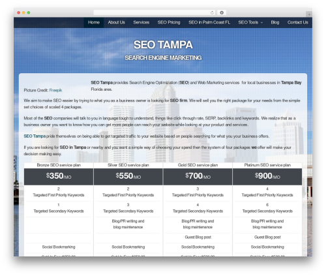
Task: Open the Blog menu item
Action: [275, 22]
